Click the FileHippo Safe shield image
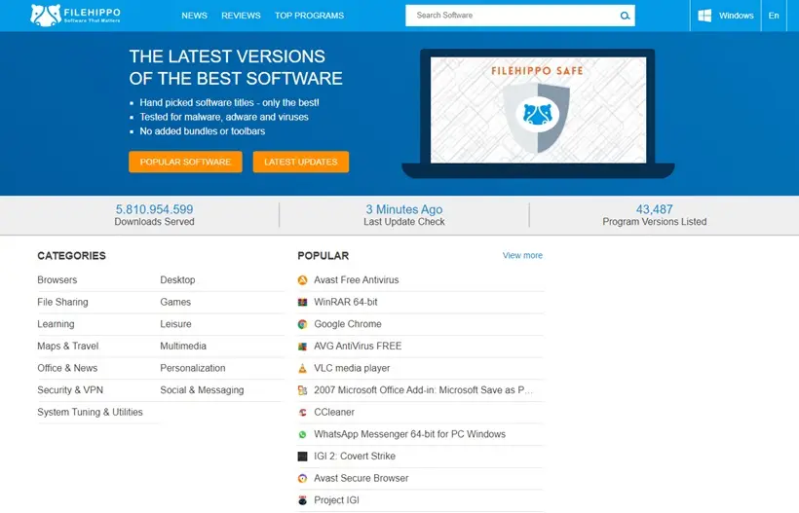The height and width of the screenshot is (513, 799). pyautogui.click(x=537, y=118)
